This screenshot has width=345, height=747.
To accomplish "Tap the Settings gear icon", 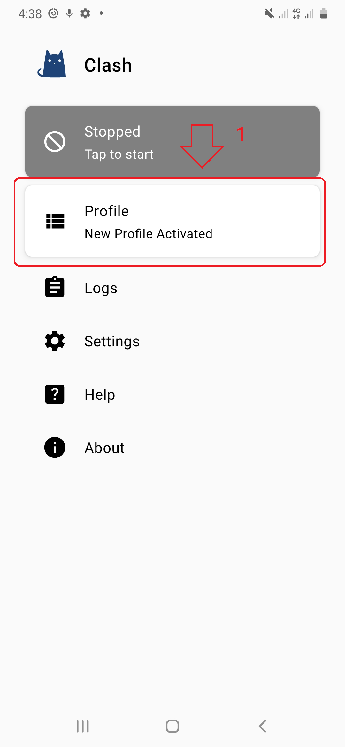I will click(55, 341).
